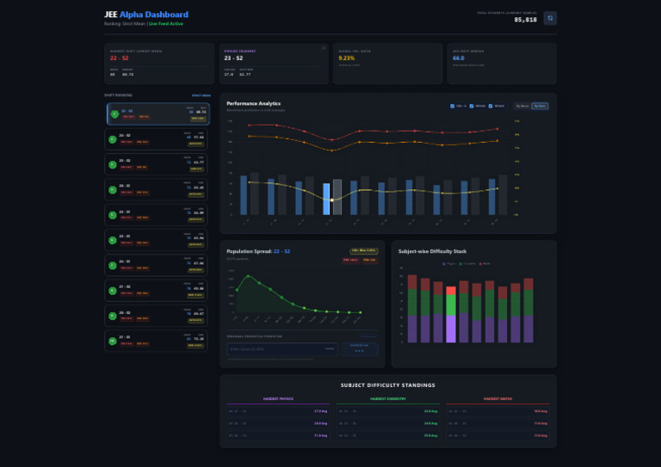Click the refresh icon beside total students
Screen dimensions: 661x467
pos(550,18)
